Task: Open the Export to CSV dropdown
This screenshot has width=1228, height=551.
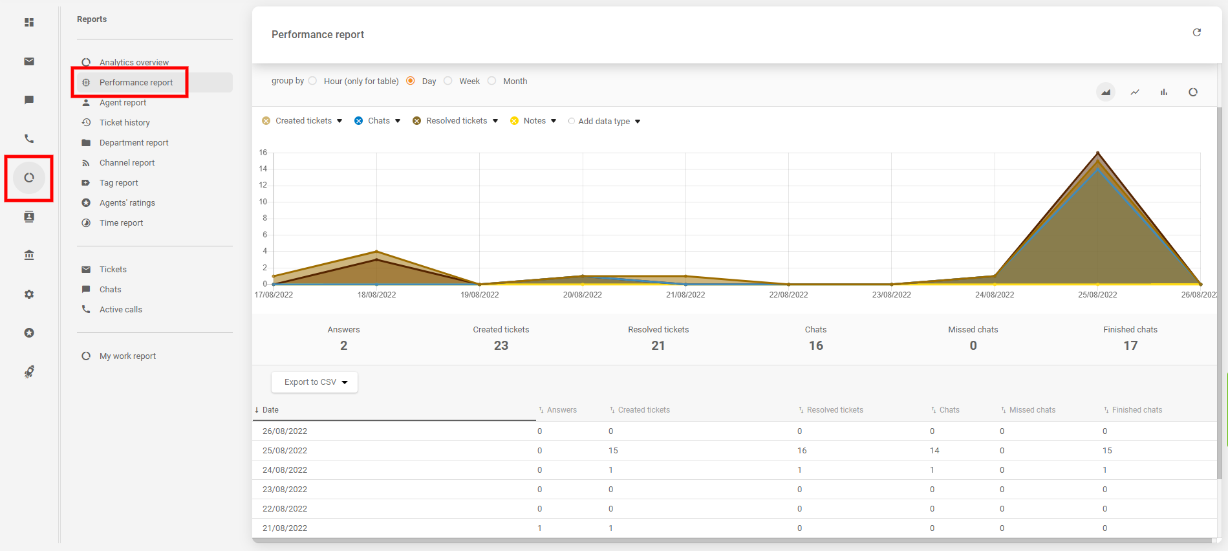Action: [x=314, y=382]
